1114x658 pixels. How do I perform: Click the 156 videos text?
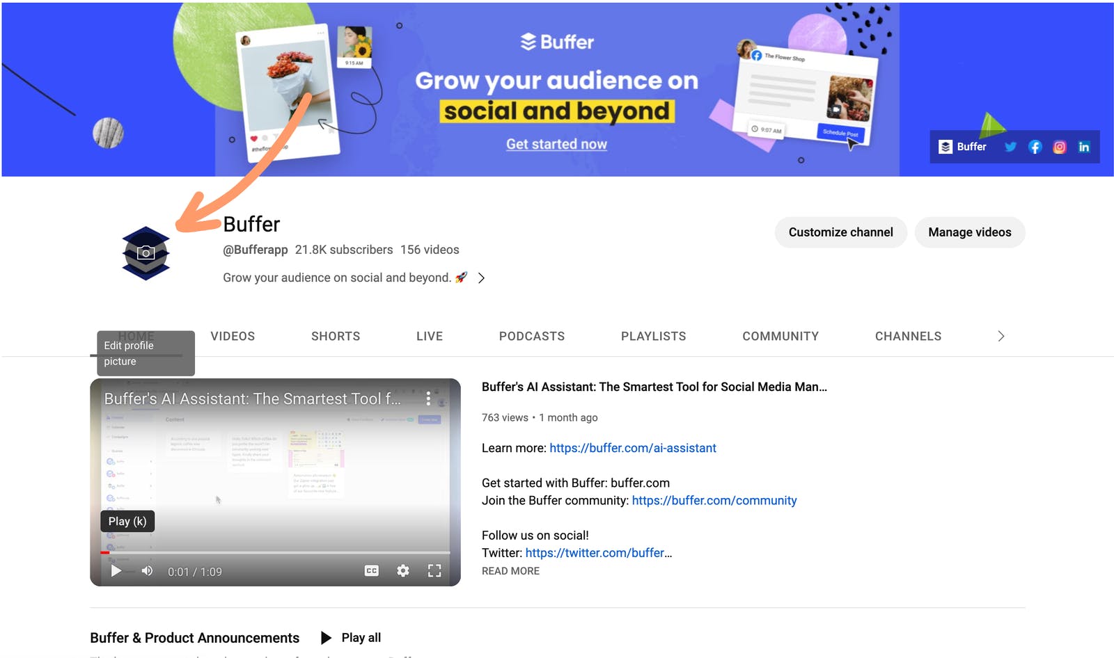[x=430, y=250]
